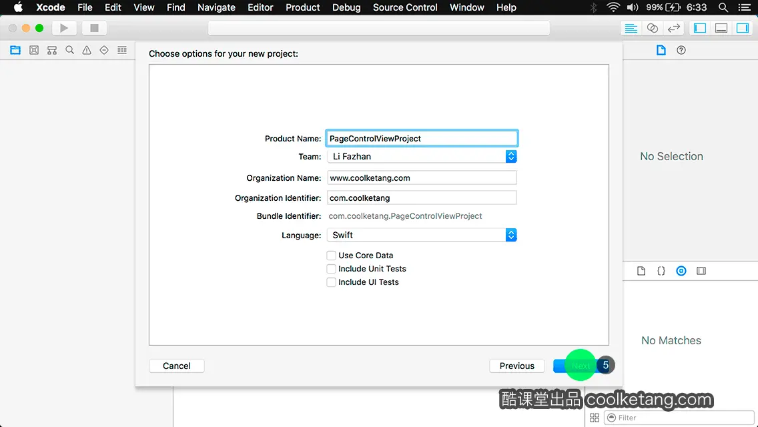Show the Code Snippet library
This screenshot has height=427, width=758.
click(x=661, y=271)
